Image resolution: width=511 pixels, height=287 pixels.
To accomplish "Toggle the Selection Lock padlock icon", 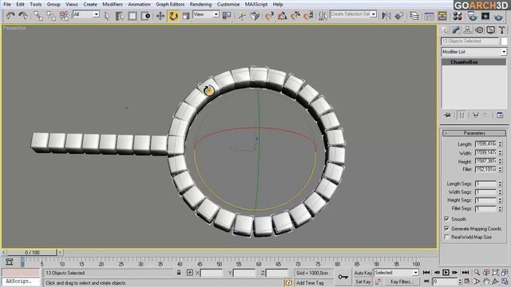I will (x=179, y=273).
